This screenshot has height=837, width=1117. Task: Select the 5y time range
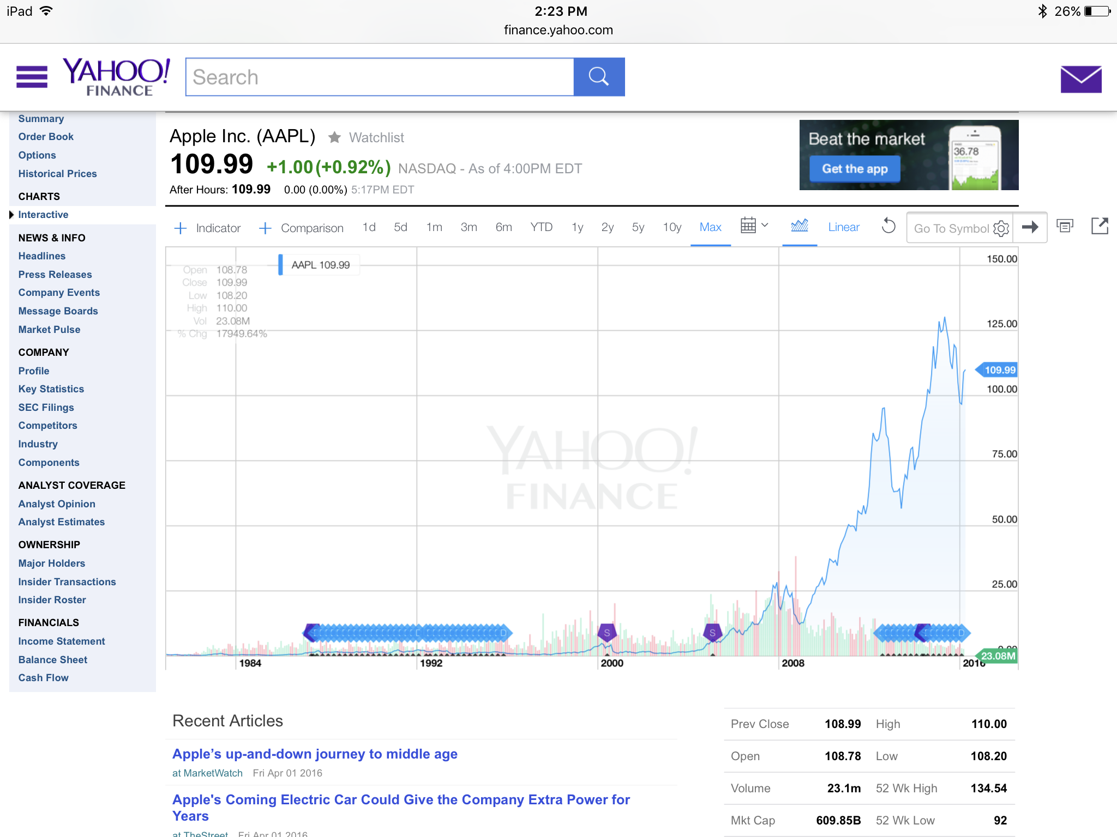coord(638,227)
